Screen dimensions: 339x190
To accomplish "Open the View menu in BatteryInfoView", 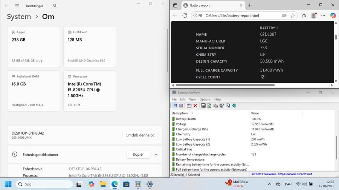I will pos(192,99).
